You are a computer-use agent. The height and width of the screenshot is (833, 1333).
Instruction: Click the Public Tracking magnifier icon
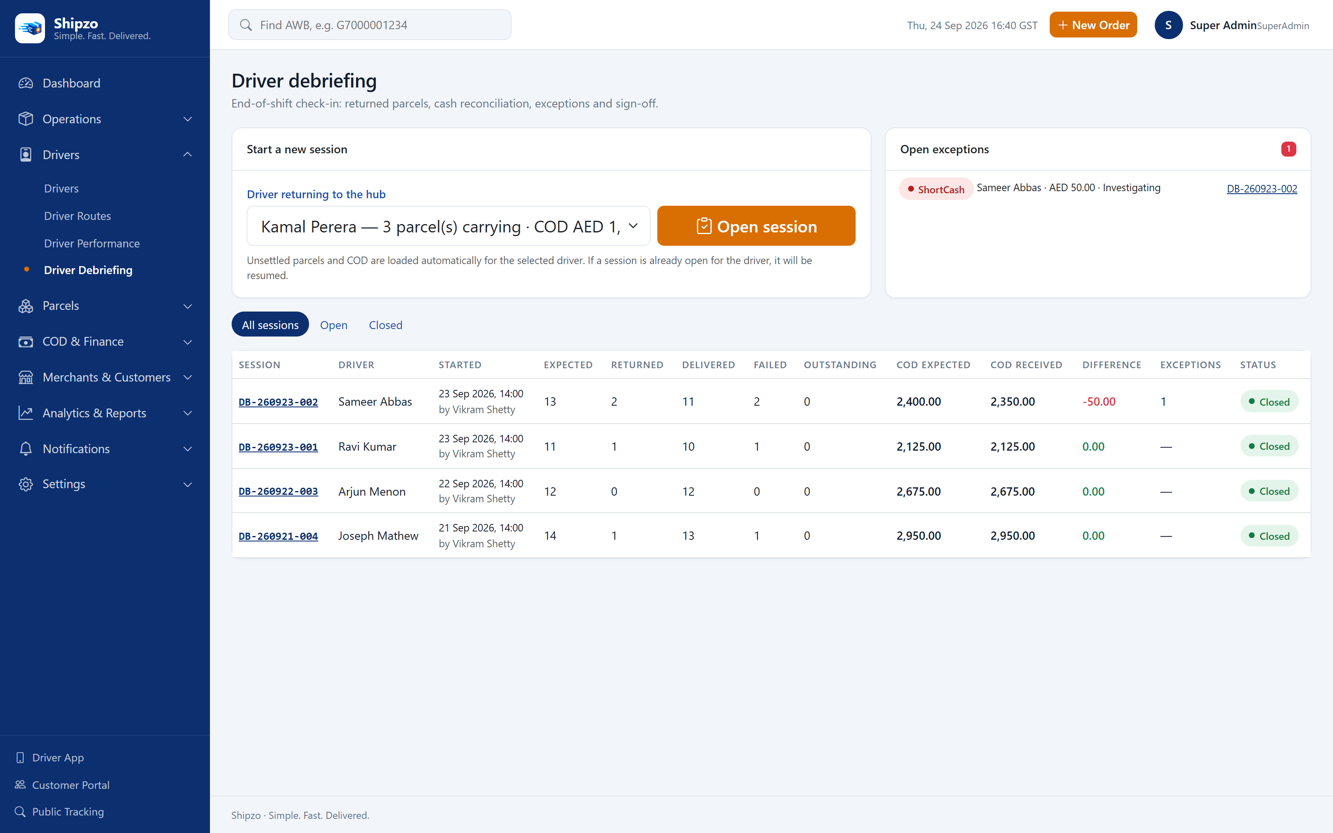click(x=20, y=811)
